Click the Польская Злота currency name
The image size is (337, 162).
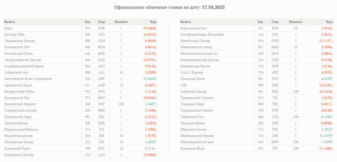tap(193, 79)
